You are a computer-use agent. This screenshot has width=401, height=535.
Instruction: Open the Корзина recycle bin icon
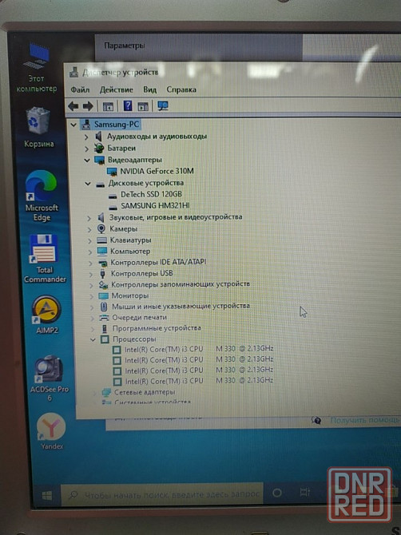tap(38, 128)
